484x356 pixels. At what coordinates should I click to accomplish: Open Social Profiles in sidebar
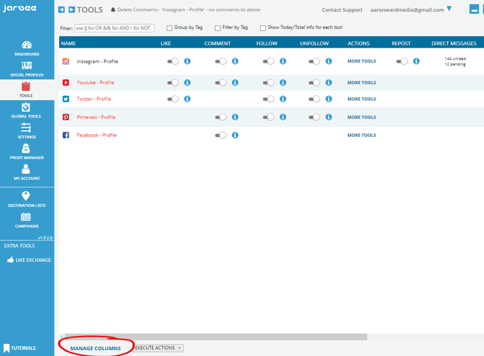tap(27, 69)
